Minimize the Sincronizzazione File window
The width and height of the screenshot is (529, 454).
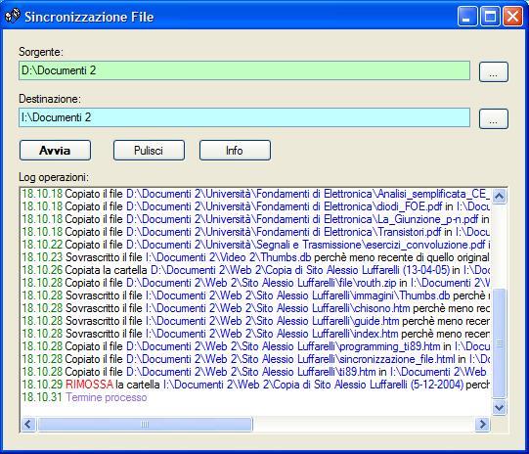pyautogui.click(x=467, y=16)
